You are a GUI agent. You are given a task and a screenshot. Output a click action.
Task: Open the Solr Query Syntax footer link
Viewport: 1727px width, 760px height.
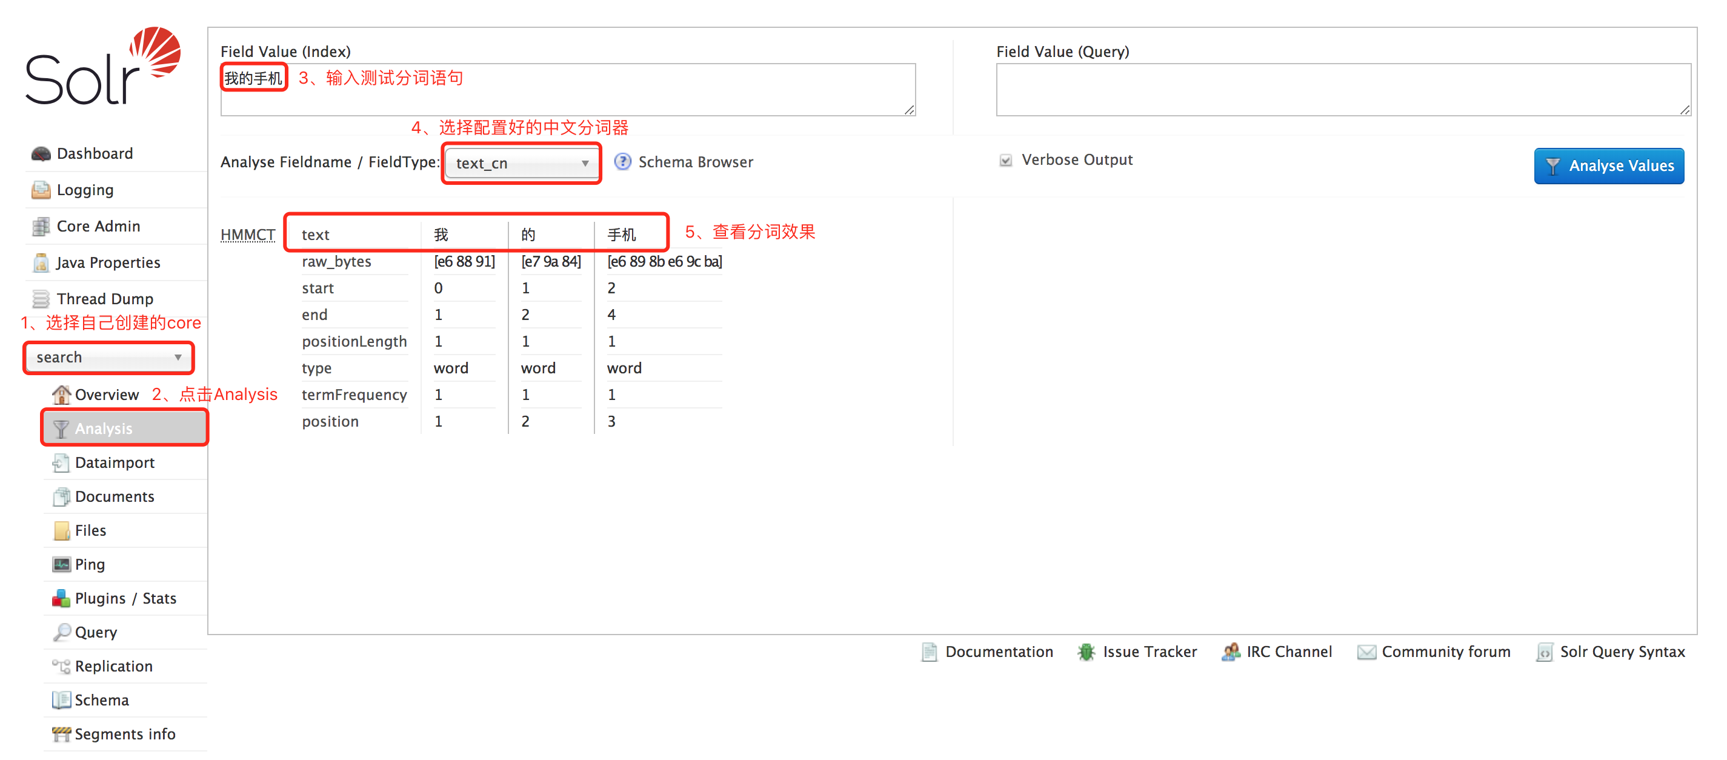(1622, 652)
